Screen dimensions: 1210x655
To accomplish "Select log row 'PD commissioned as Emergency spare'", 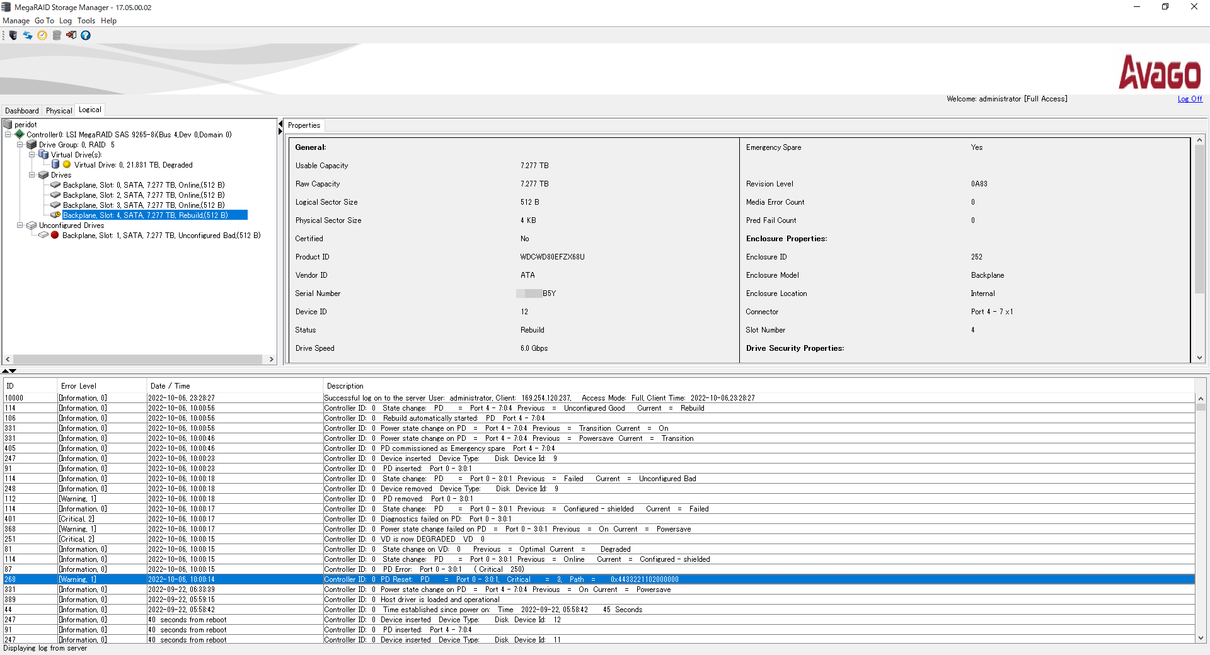I will [x=599, y=448].
